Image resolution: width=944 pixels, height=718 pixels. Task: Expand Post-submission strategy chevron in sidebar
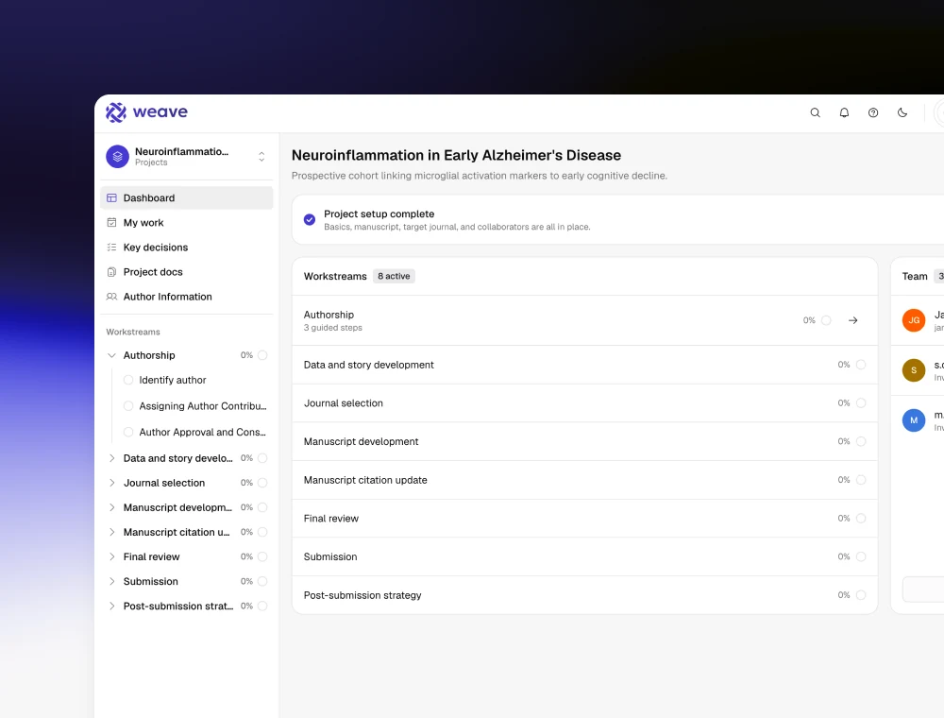coord(111,607)
